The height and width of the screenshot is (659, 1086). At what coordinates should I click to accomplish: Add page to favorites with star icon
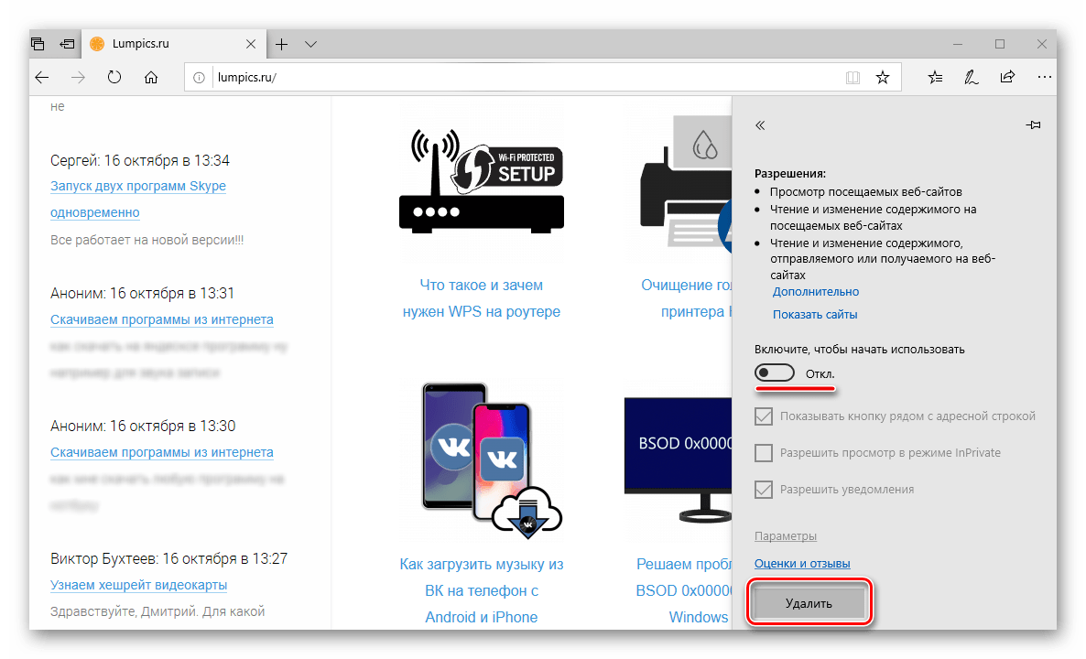[882, 78]
